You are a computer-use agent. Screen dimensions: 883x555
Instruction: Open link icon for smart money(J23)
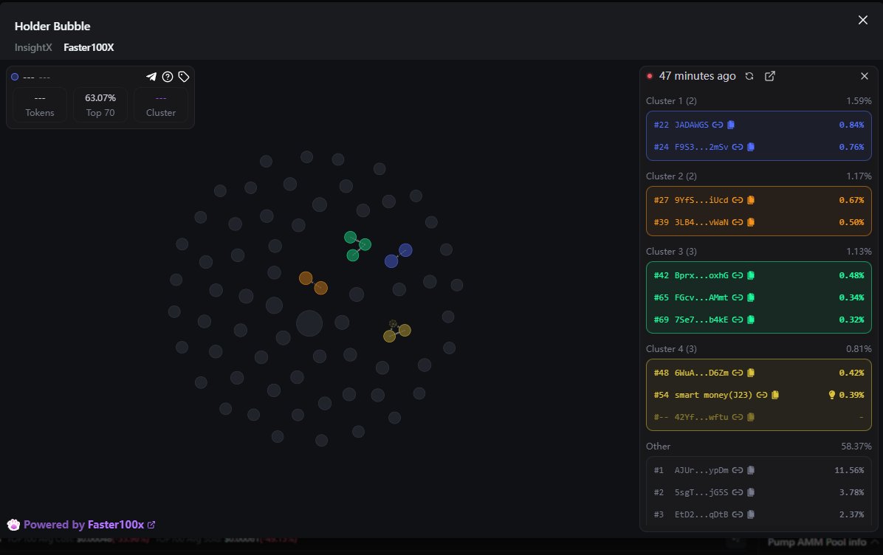[x=761, y=395]
